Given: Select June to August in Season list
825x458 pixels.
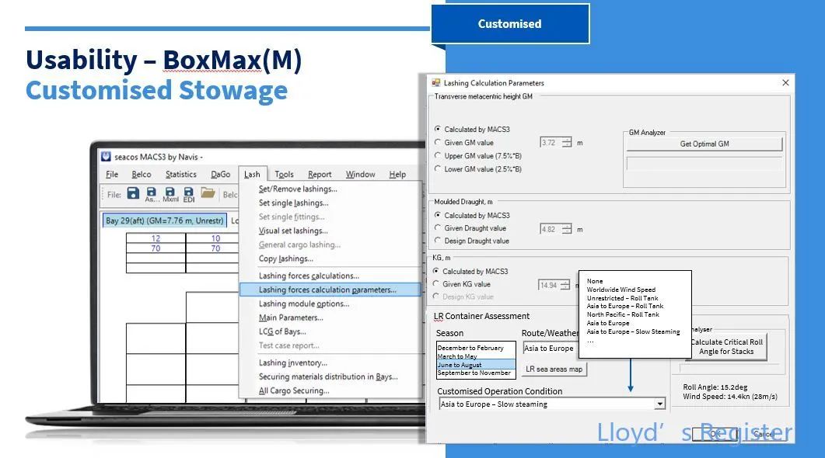Looking at the screenshot, I should (x=476, y=365).
